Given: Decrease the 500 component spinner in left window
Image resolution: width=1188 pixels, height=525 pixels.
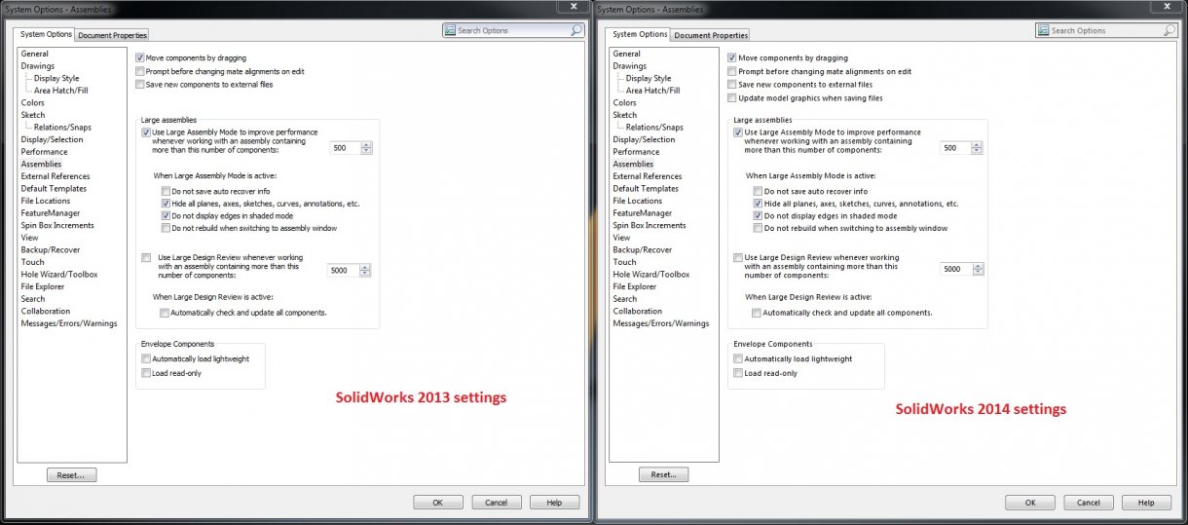Looking at the screenshot, I should click(x=366, y=151).
